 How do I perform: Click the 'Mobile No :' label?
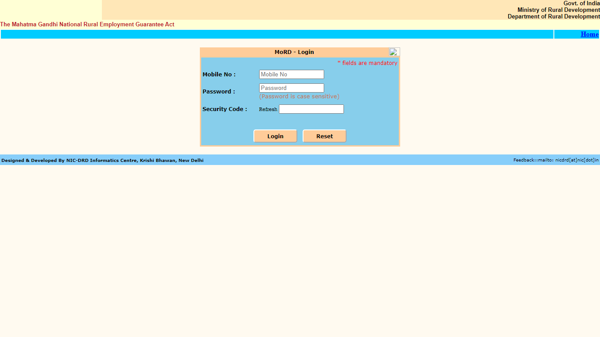pyautogui.click(x=219, y=75)
